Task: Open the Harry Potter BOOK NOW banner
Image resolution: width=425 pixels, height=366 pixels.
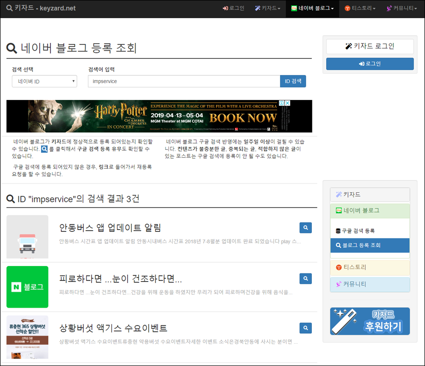Action: pos(159,116)
